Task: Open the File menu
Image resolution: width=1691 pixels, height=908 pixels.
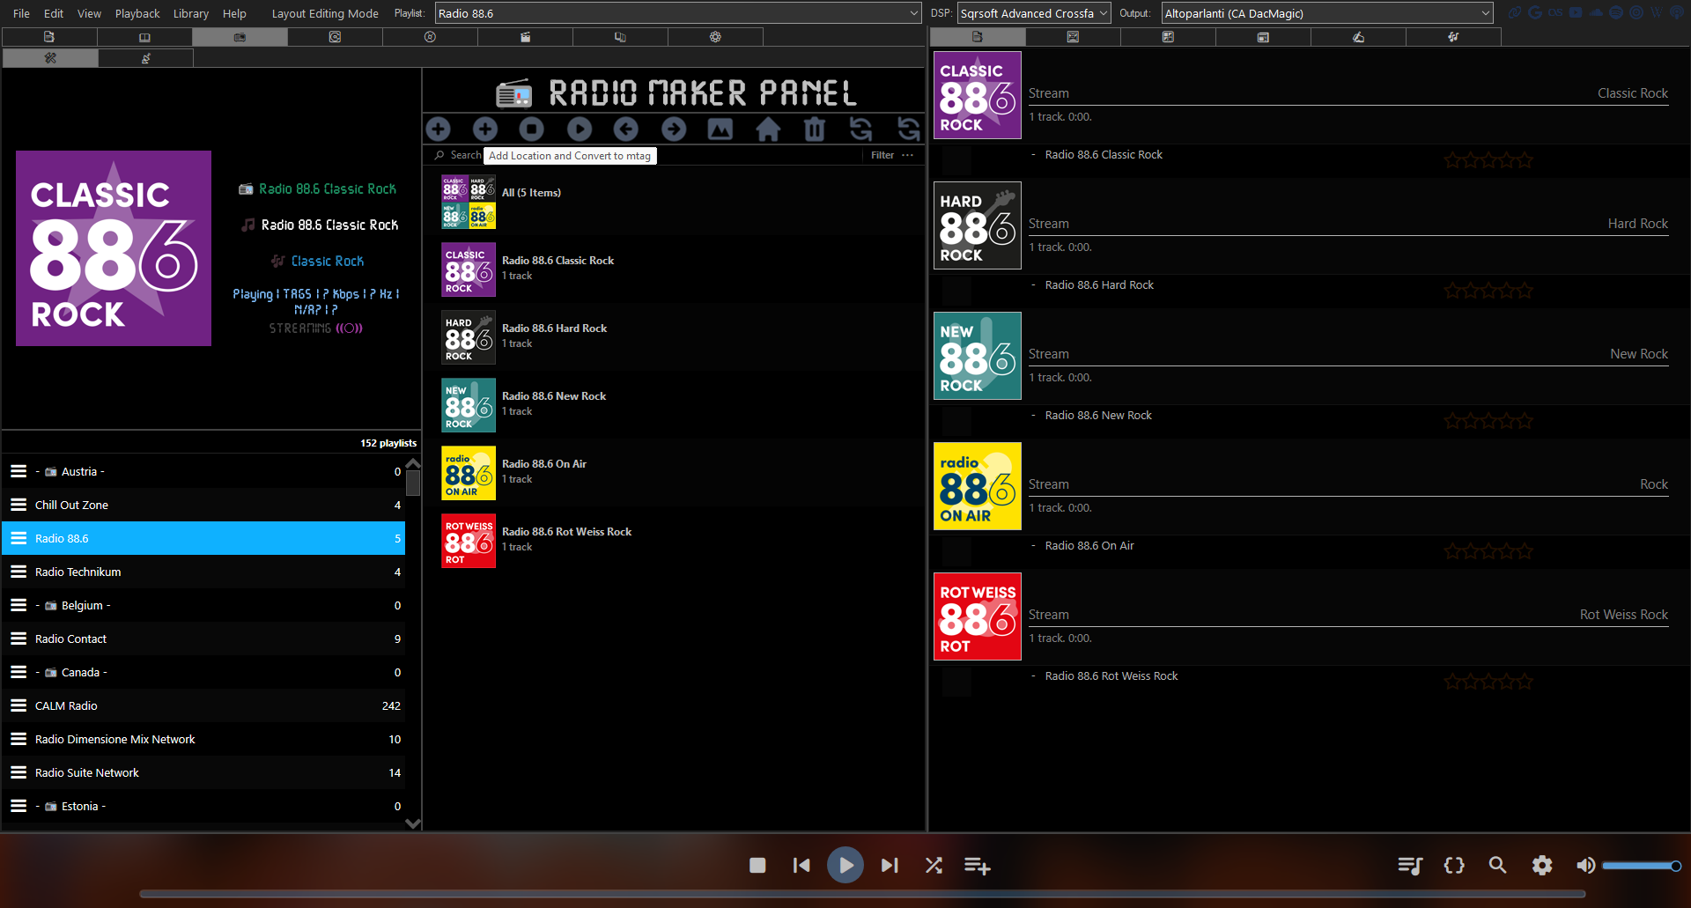Action: (x=21, y=13)
